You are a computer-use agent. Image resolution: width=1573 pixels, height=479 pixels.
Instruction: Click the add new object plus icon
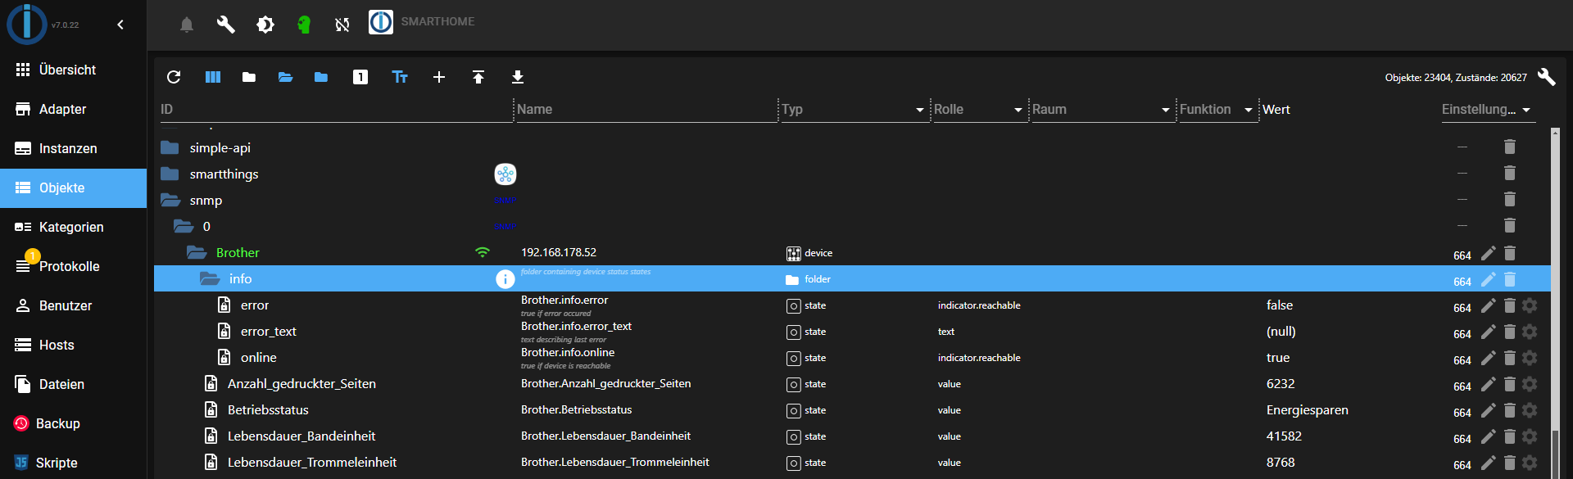pos(439,77)
